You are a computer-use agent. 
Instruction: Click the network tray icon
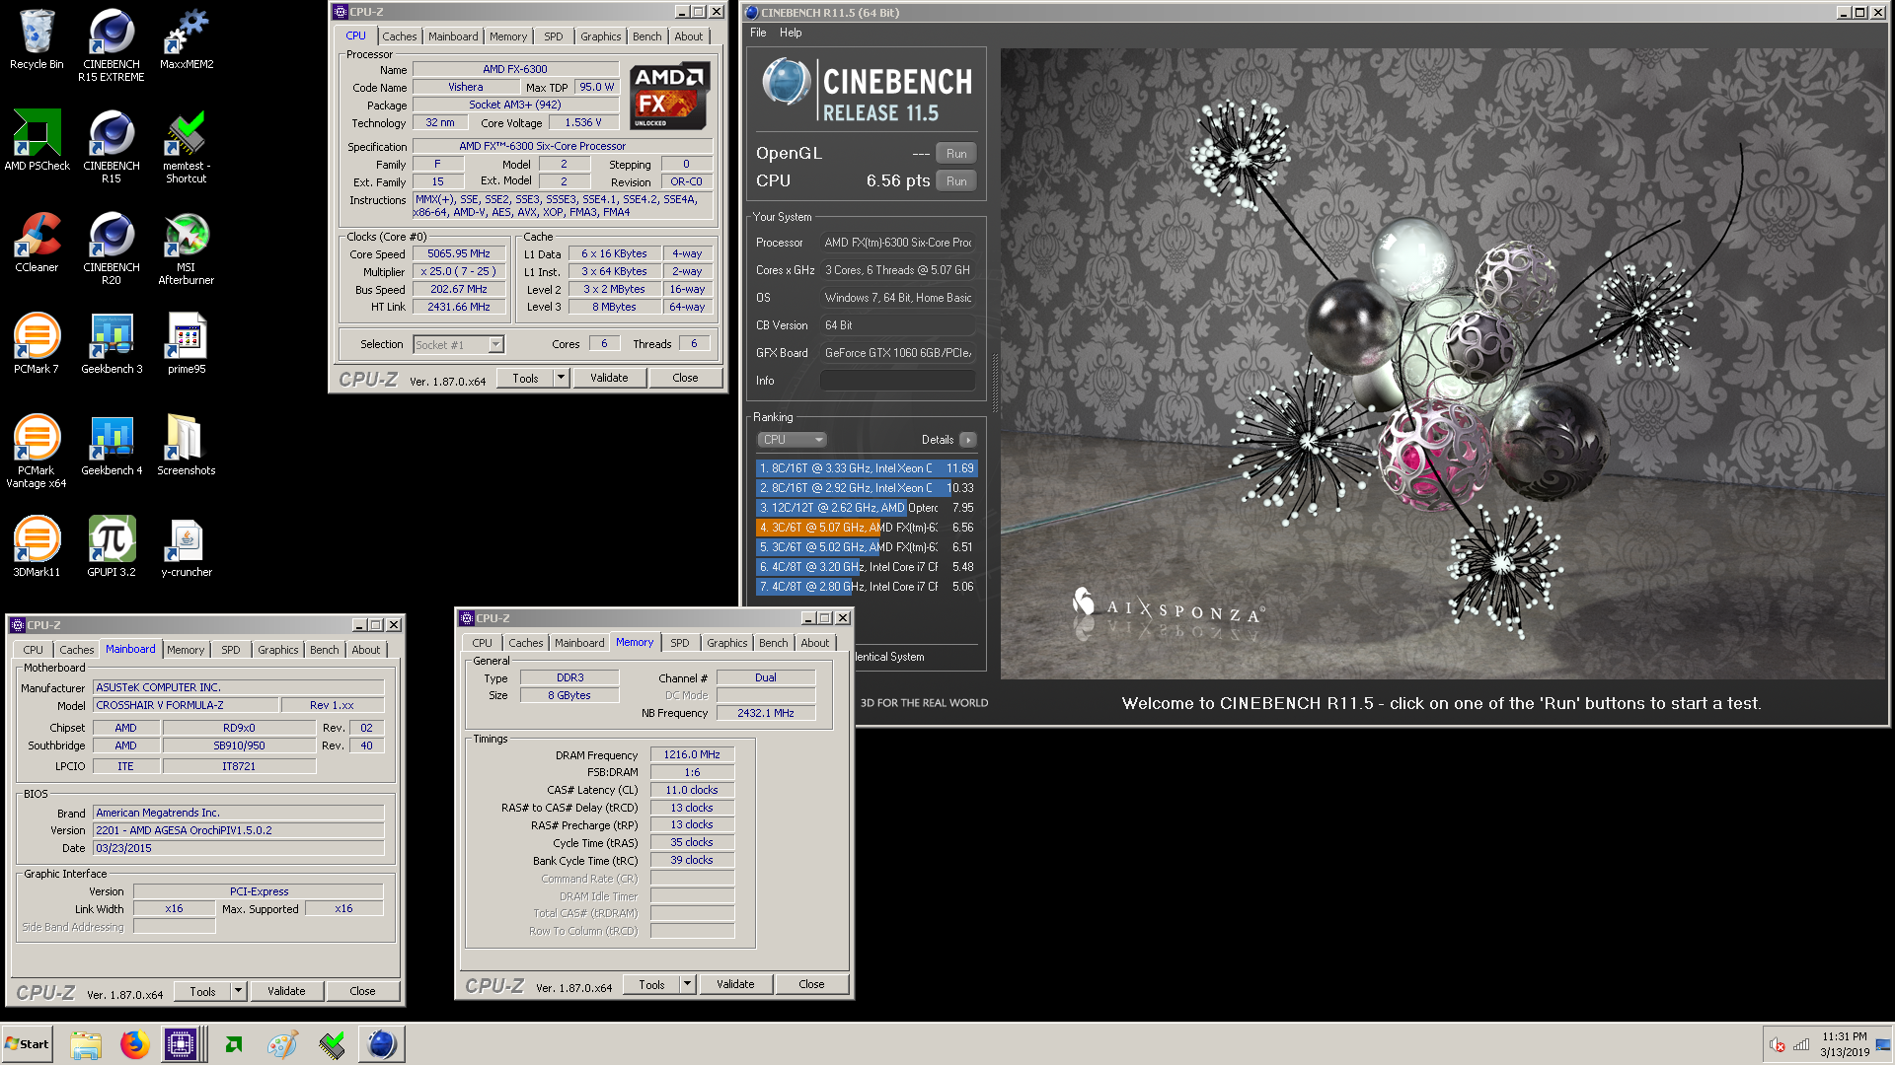1801,1045
